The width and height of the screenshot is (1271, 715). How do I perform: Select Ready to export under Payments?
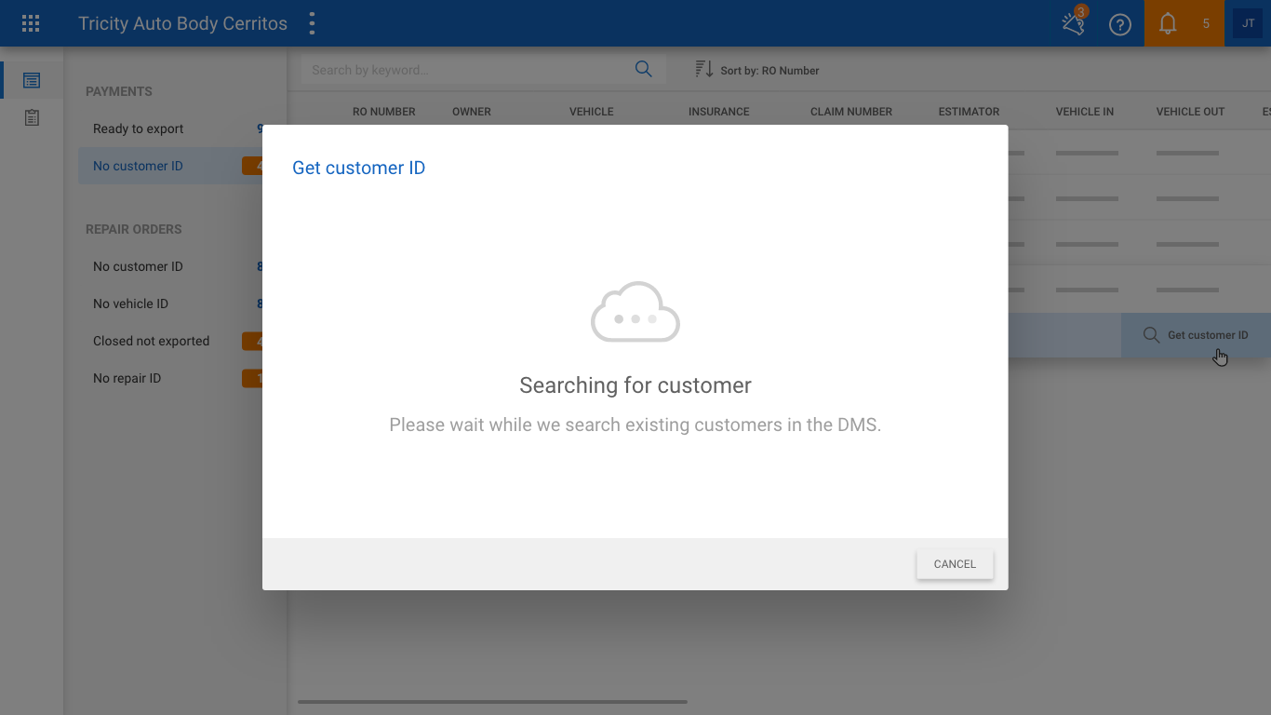click(x=139, y=128)
